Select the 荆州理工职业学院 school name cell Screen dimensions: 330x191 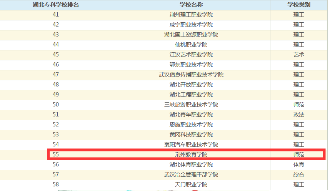point(191,15)
